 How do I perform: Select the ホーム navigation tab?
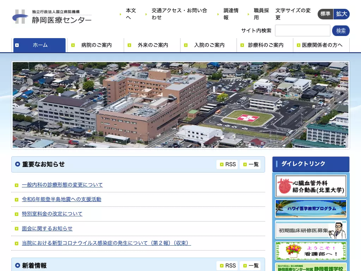point(39,45)
